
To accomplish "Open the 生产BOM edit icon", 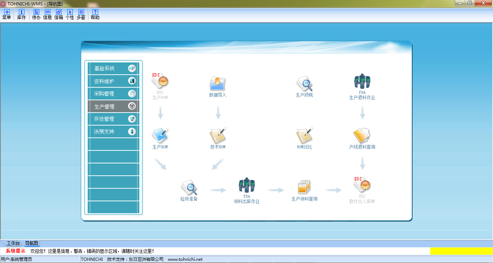I will pos(160,136).
